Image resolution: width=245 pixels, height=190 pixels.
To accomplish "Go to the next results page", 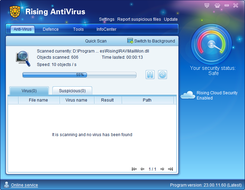I will tap(162, 169).
